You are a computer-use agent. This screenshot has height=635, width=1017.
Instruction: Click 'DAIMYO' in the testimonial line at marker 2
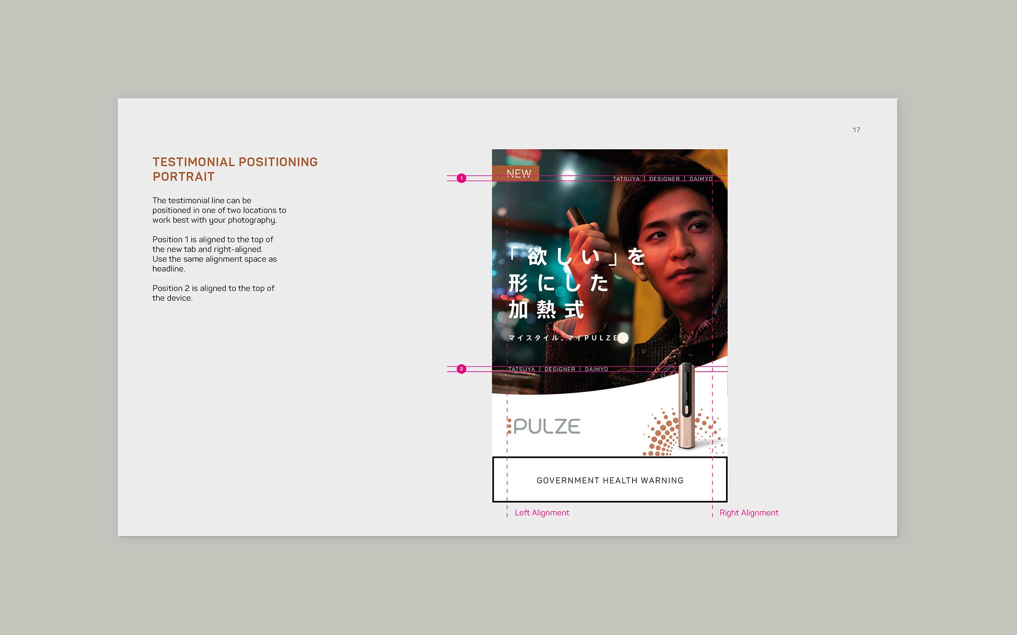(596, 369)
